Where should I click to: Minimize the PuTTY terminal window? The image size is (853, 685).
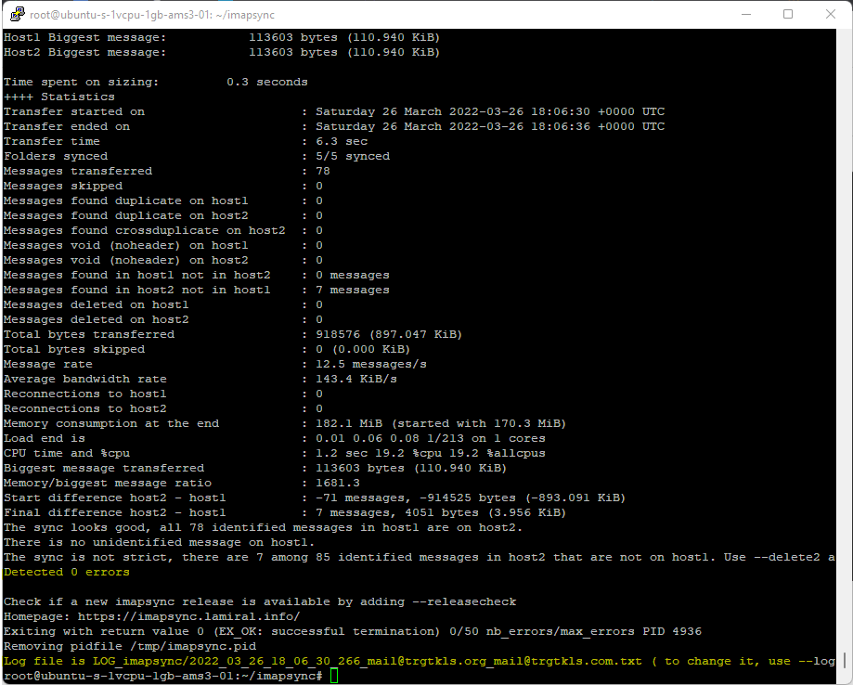pyautogui.click(x=745, y=14)
